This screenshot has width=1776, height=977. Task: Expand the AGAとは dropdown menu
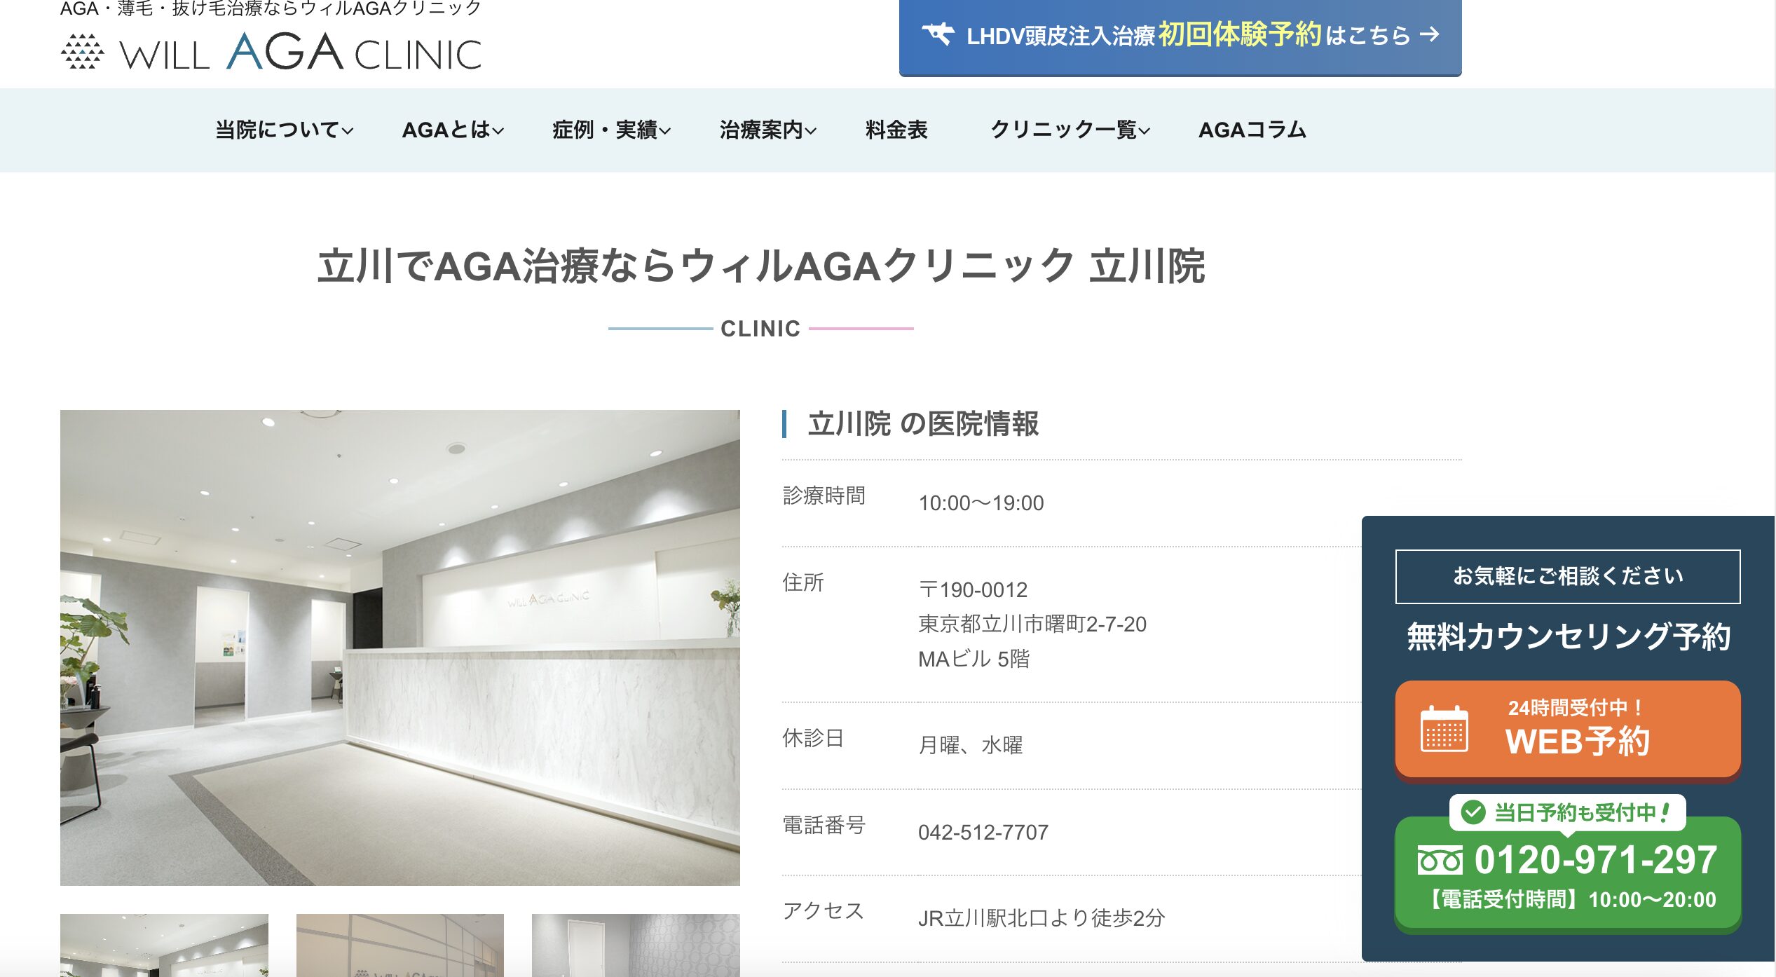pos(453,130)
